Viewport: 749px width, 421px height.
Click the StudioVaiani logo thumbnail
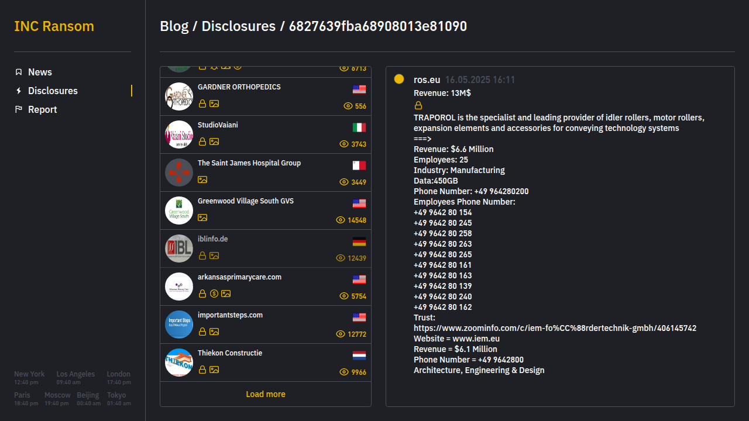179,134
